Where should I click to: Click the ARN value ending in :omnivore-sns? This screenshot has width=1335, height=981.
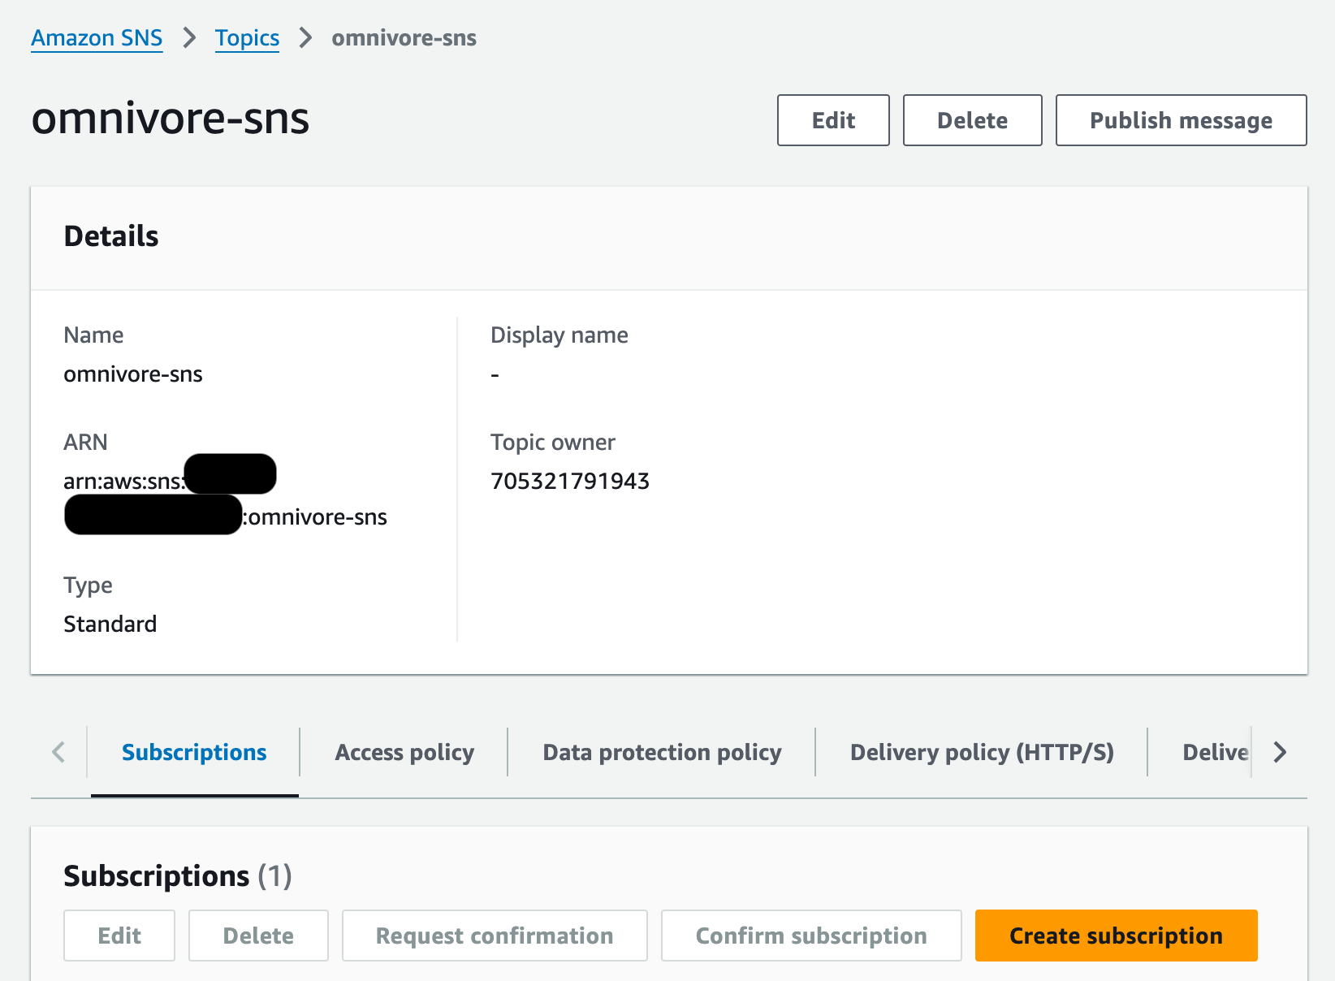[x=317, y=517]
